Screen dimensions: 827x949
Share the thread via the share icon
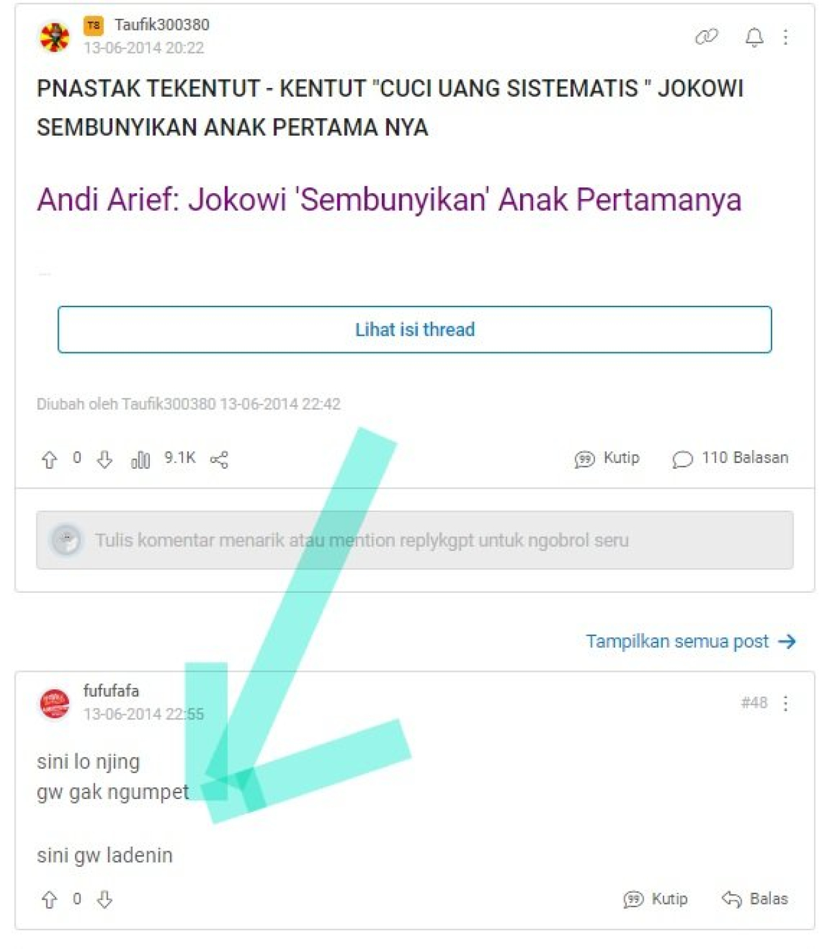[x=219, y=460]
